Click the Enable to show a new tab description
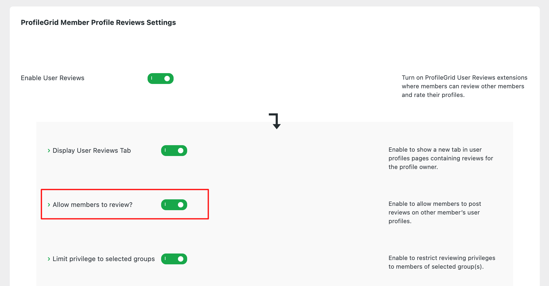 [x=441, y=158]
